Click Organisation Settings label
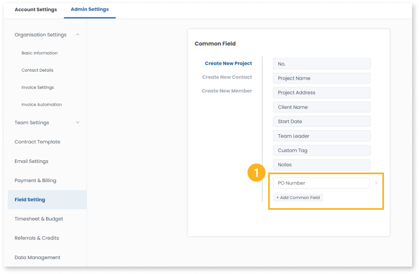Image resolution: width=419 pixels, height=274 pixels. pos(40,35)
